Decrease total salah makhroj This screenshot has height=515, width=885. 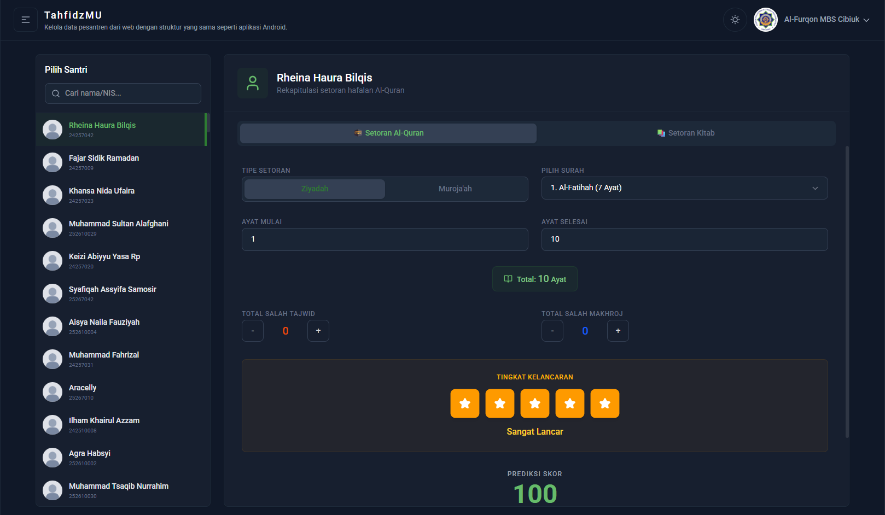pos(552,331)
